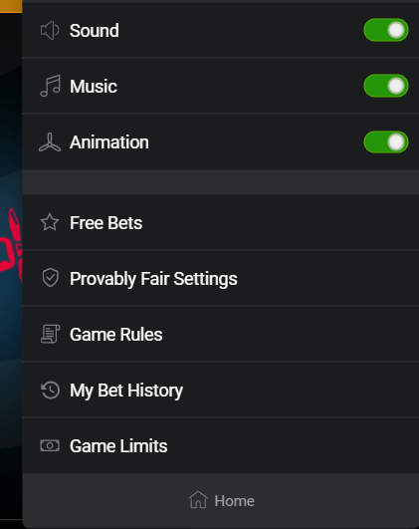The image size is (419, 529).
Task: Click the Game Rules scroll icon
Action: click(50, 334)
